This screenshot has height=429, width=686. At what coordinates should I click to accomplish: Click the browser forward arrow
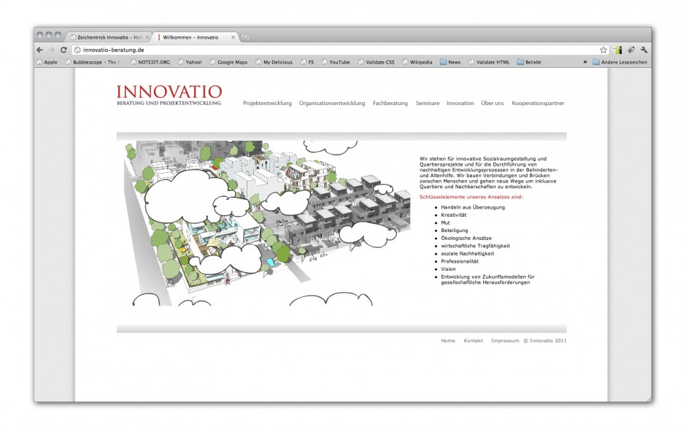click(x=52, y=50)
